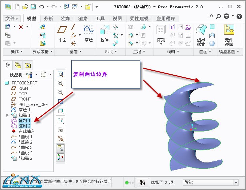246x190 pixels.
Task: Open the 工程 group dropdown
Action: [139, 51]
